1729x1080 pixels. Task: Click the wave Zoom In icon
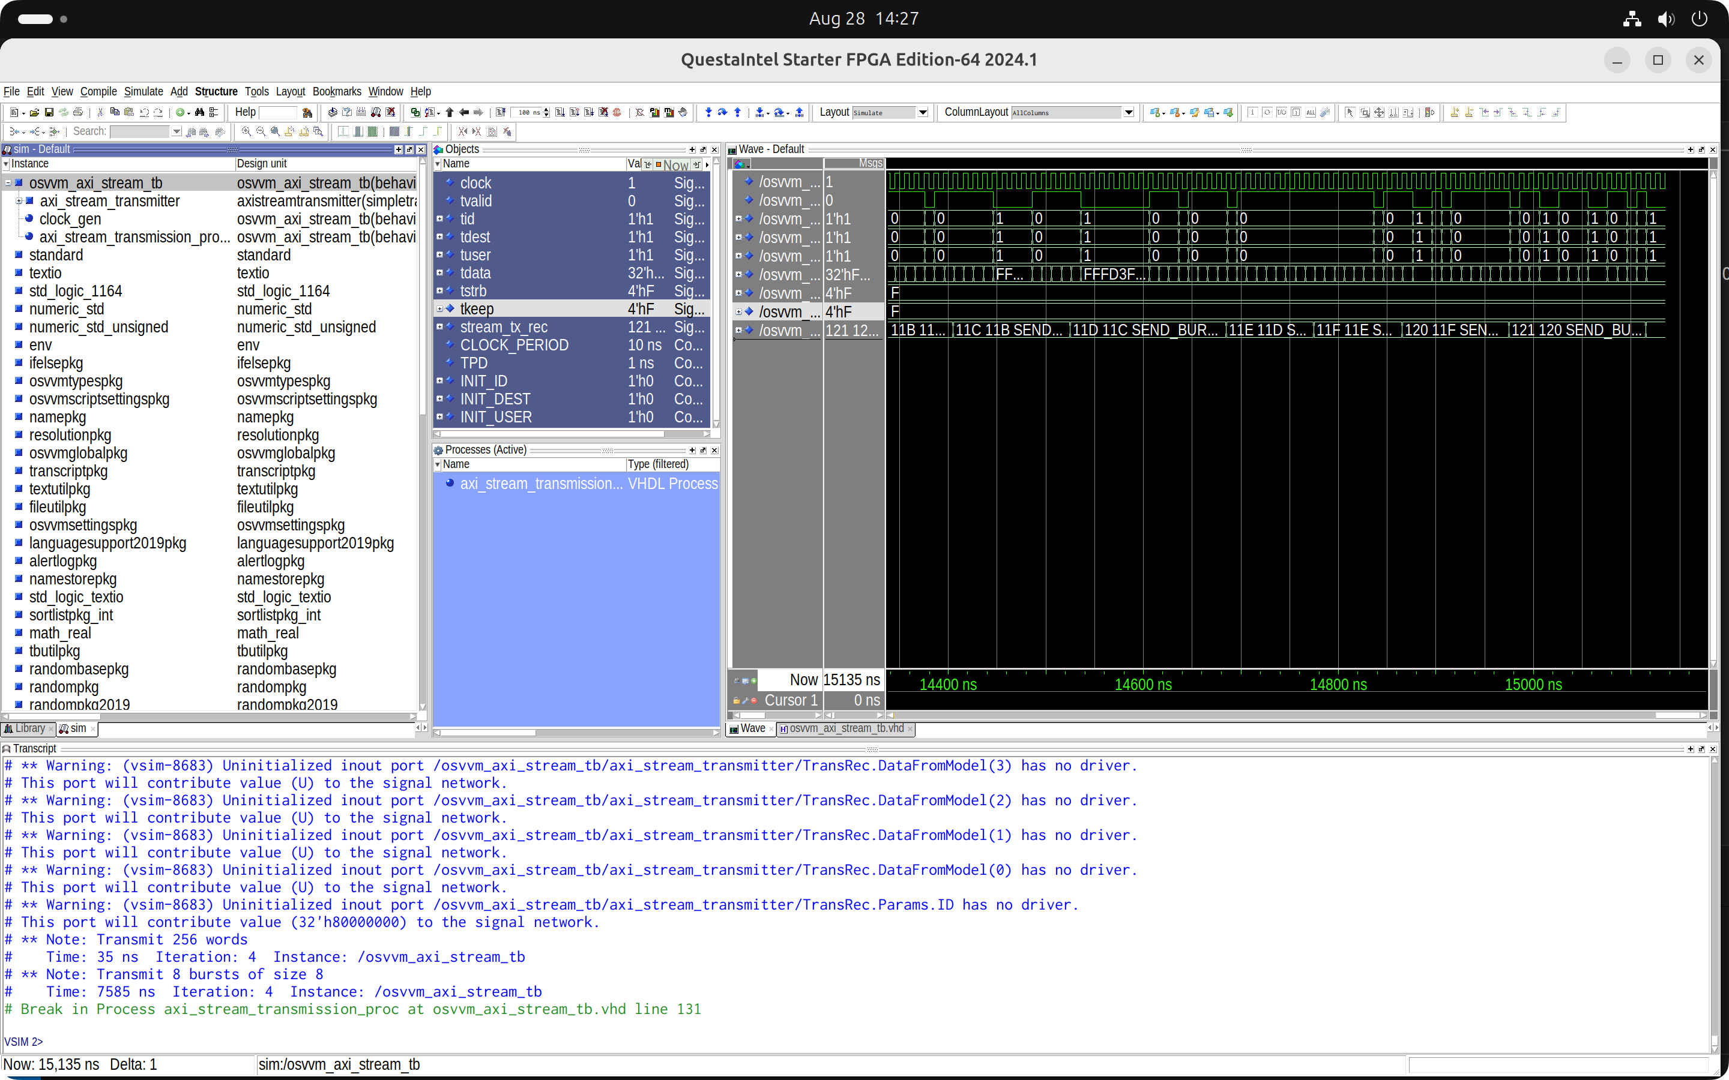click(x=246, y=131)
